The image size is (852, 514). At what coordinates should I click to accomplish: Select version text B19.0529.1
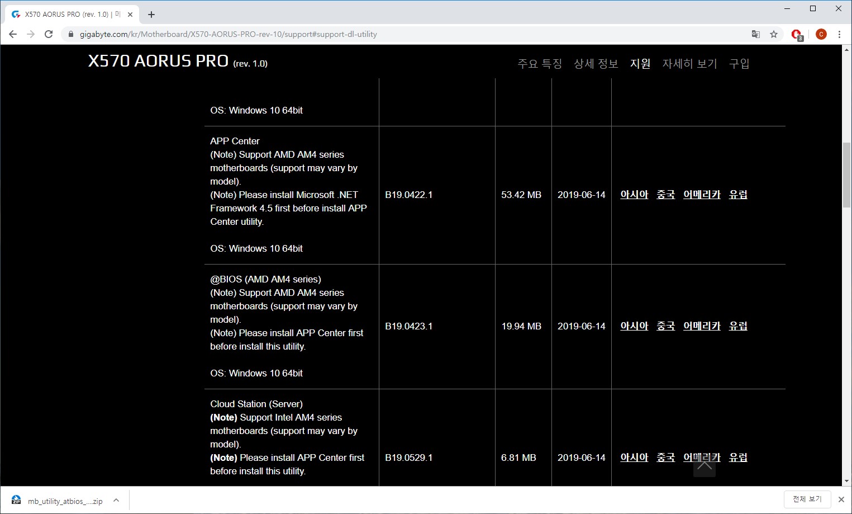coord(409,458)
